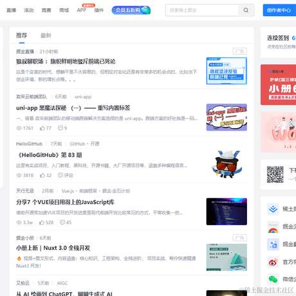Switch to 推荐 tab
The width and height of the screenshot is (296, 296).
[x=22, y=35]
